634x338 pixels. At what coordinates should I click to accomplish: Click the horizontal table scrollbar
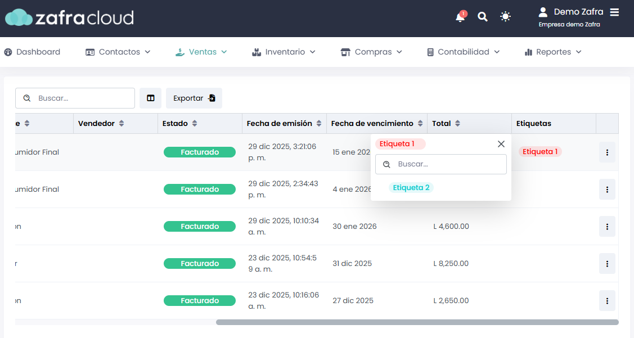pos(417,322)
